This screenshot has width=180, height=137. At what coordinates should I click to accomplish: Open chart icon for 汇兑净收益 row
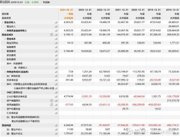(56, 113)
